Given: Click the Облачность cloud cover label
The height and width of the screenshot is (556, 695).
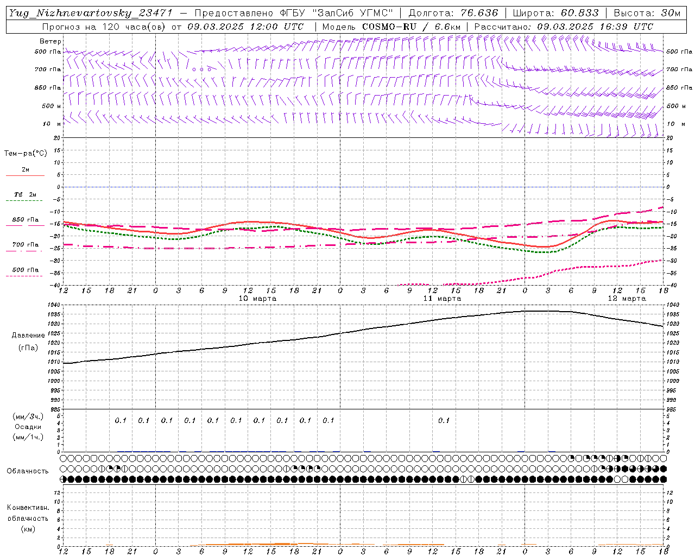Looking at the screenshot, I should [x=28, y=471].
